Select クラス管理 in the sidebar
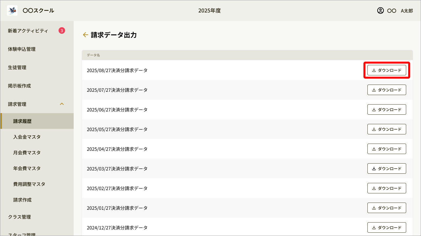 click(x=19, y=217)
